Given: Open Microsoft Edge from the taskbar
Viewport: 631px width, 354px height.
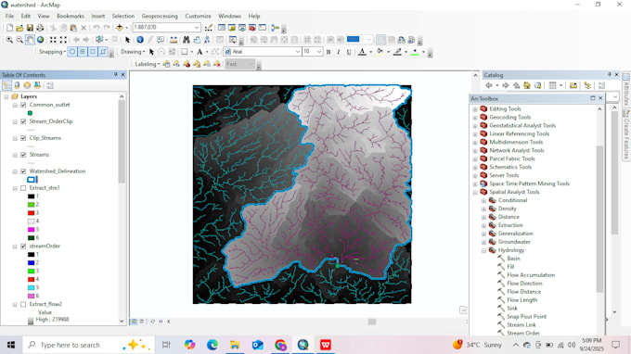Looking at the screenshot, I should (x=212, y=345).
